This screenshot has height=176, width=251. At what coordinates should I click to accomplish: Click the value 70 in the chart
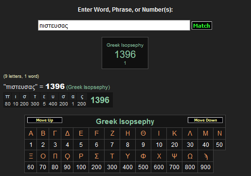point(43,167)
